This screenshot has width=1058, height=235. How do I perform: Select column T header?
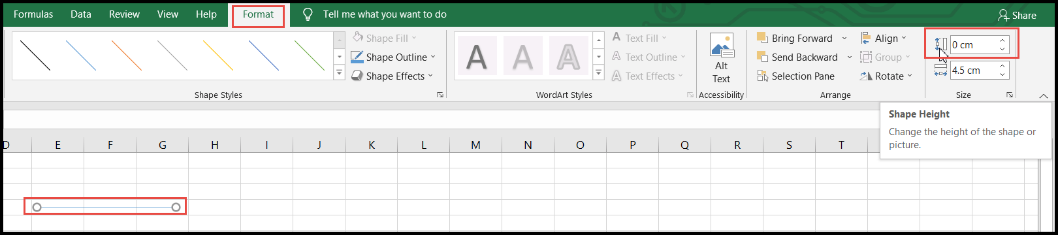pyautogui.click(x=841, y=145)
